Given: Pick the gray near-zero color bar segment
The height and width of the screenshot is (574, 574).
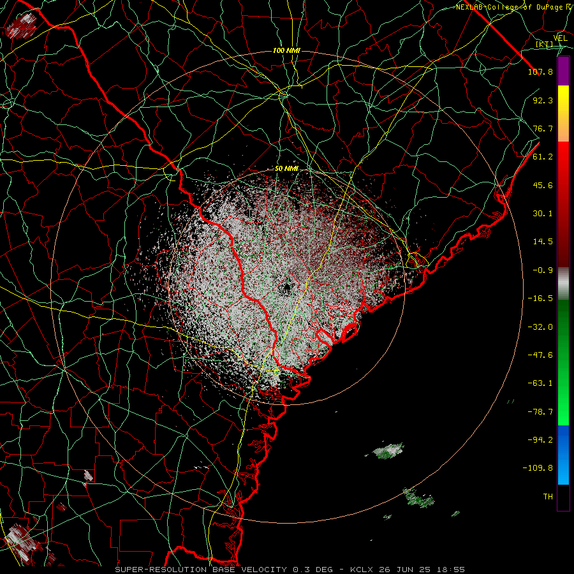Looking at the screenshot, I should point(563,284).
